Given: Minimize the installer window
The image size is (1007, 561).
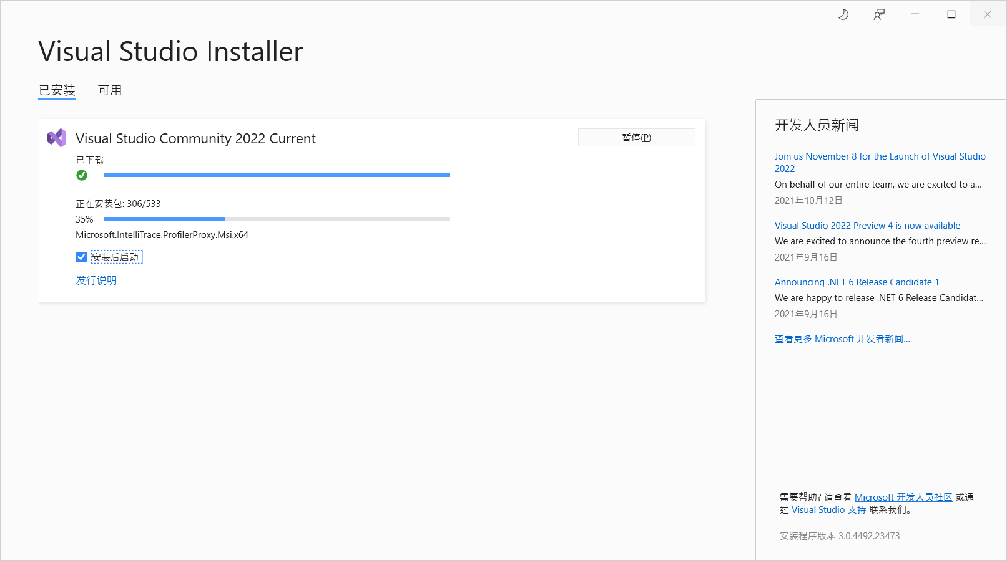Looking at the screenshot, I should 915,14.
